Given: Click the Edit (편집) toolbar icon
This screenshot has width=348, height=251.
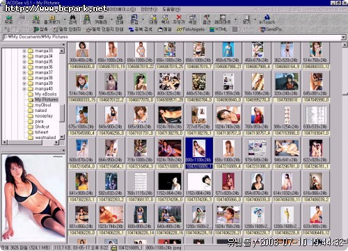Looking at the screenshot, I should coord(134,19).
